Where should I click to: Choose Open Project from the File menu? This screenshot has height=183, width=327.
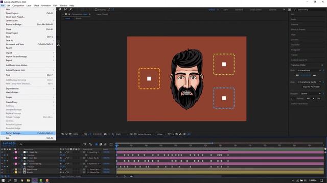(x=28, y=13)
